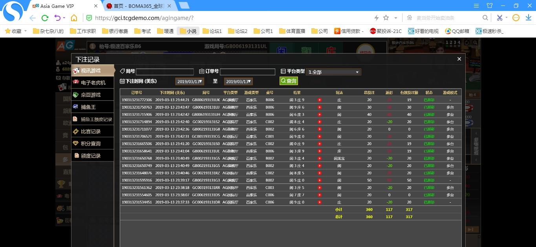
Task: Open 视讯游戏 records tab
Action: [x=93, y=71]
